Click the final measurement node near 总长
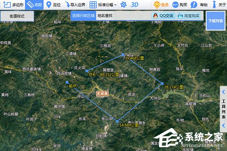 coord(87,71)
